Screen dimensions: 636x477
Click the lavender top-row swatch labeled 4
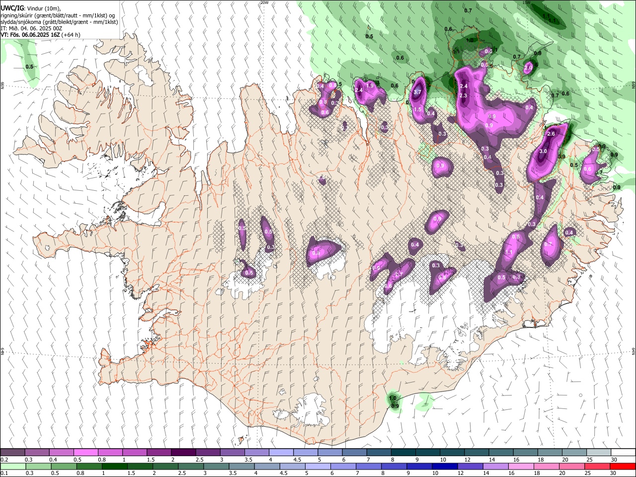click(x=281, y=453)
